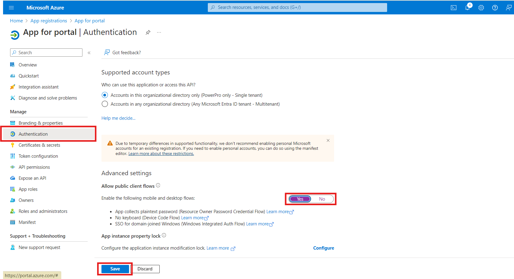Switch public client flows toggle to No
This screenshot has width=514, height=279.
tap(322, 199)
